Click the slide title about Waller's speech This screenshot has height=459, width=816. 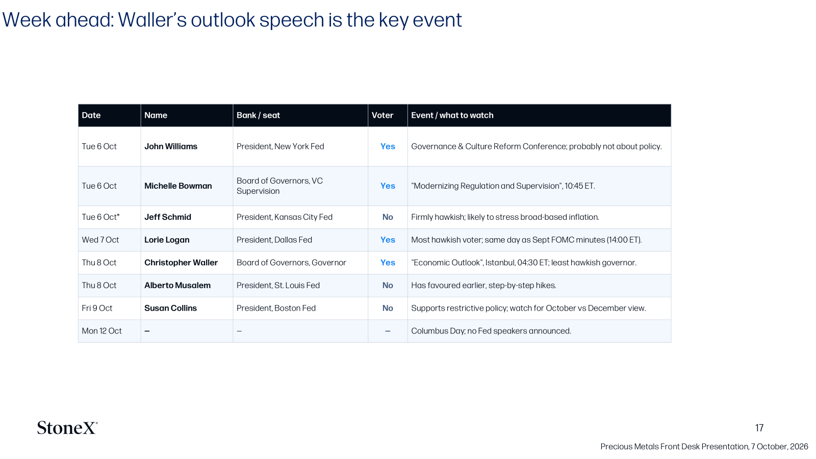click(x=232, y=20)
